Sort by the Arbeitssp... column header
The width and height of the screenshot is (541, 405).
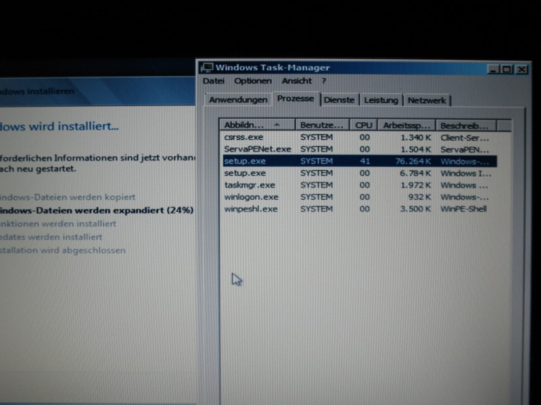pyautogui.click(x=406, y=126)
